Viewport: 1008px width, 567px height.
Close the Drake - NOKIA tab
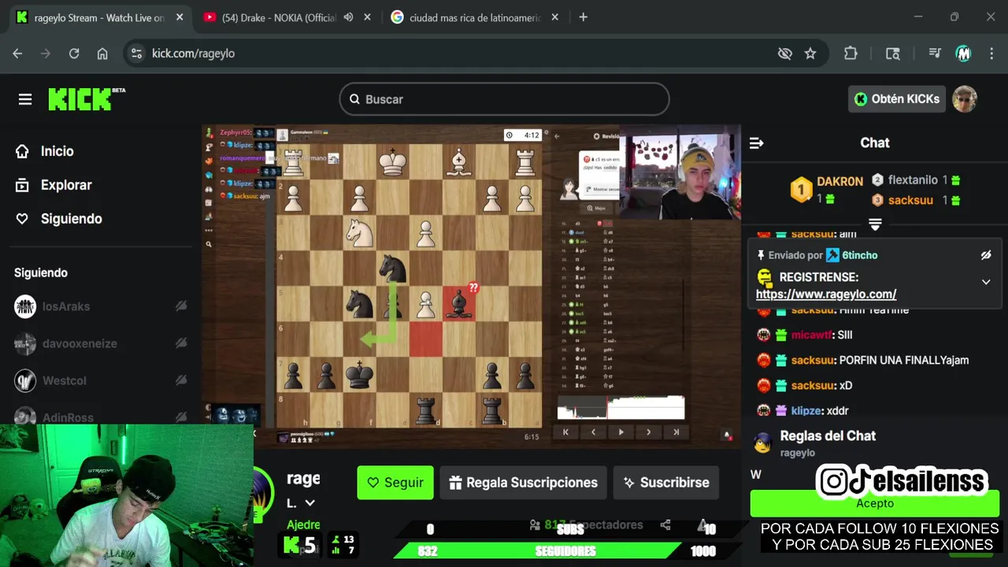367,17
